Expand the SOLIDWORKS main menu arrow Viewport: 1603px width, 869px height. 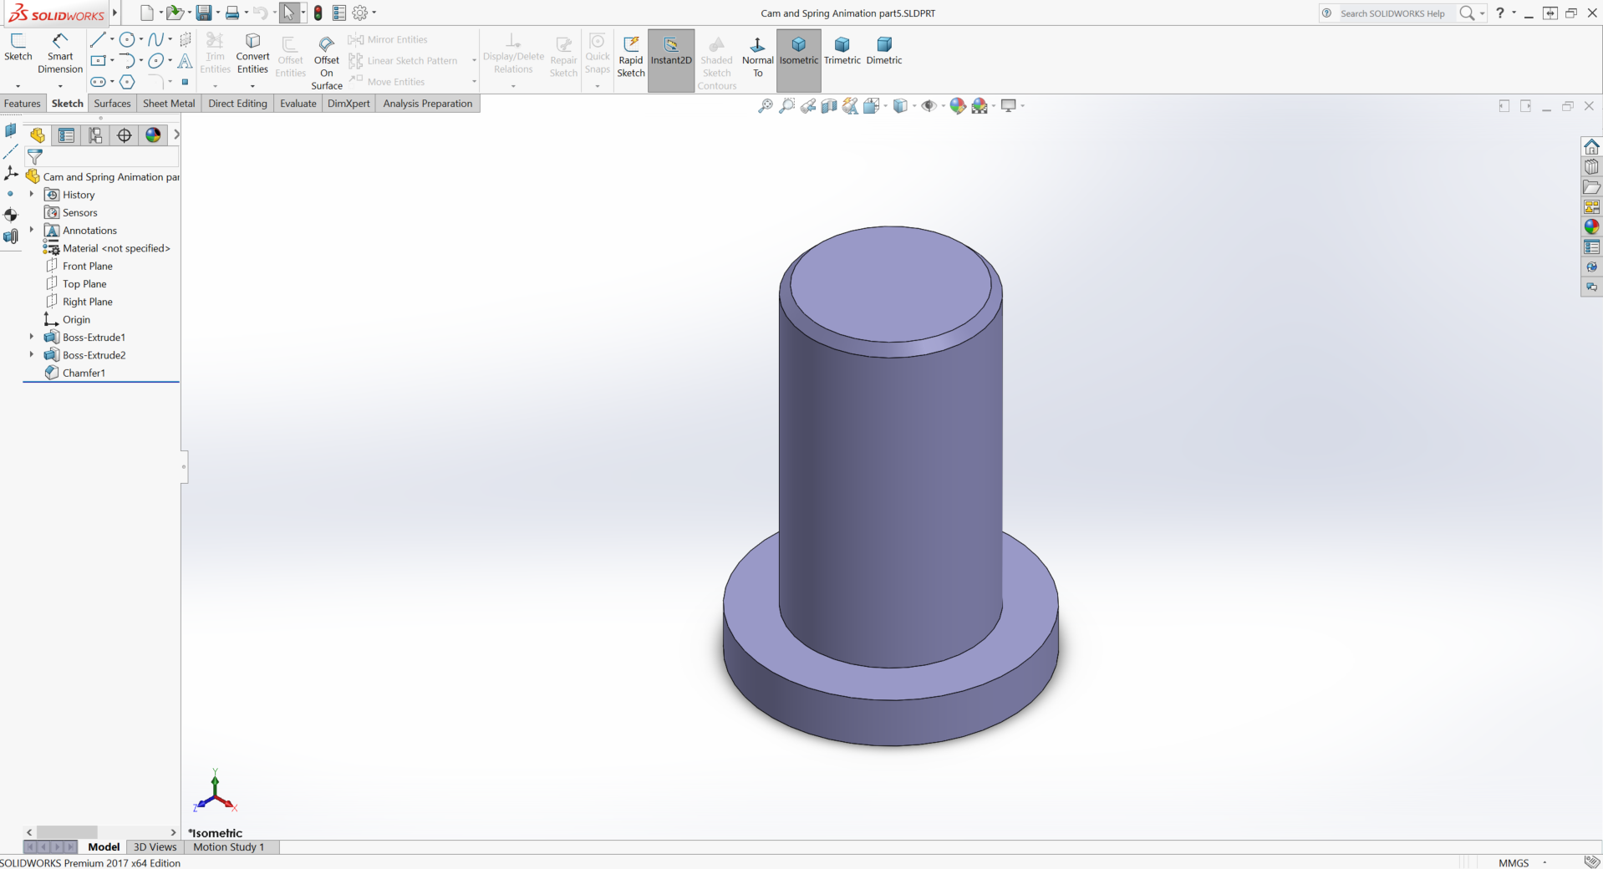[x=115, y=13]
